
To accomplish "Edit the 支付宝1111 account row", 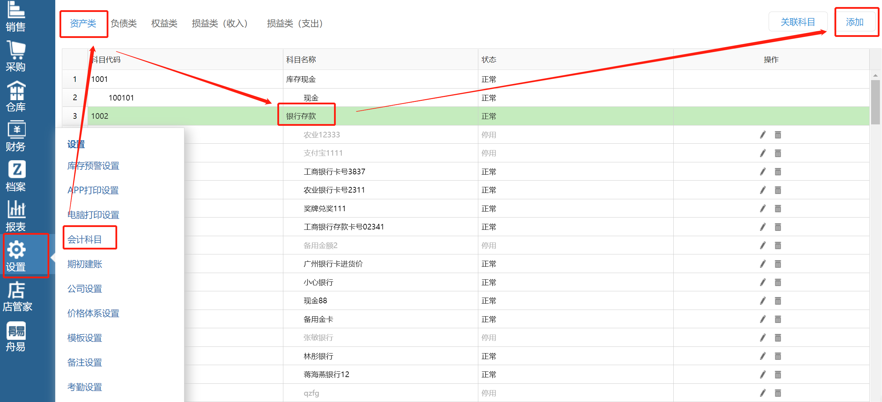I will 763,153.
